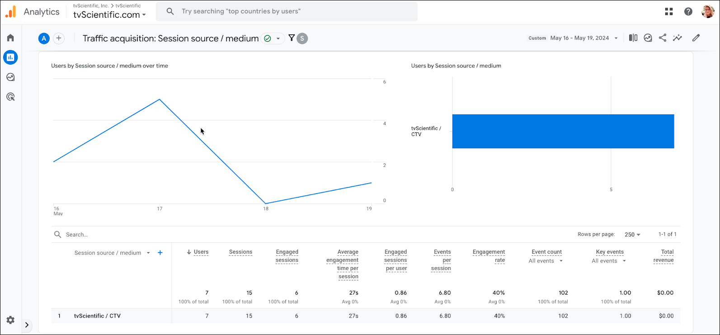Click the 102 event count value in row 1
Viewport: 720px width, 335px height.
(x=563, y=316)
